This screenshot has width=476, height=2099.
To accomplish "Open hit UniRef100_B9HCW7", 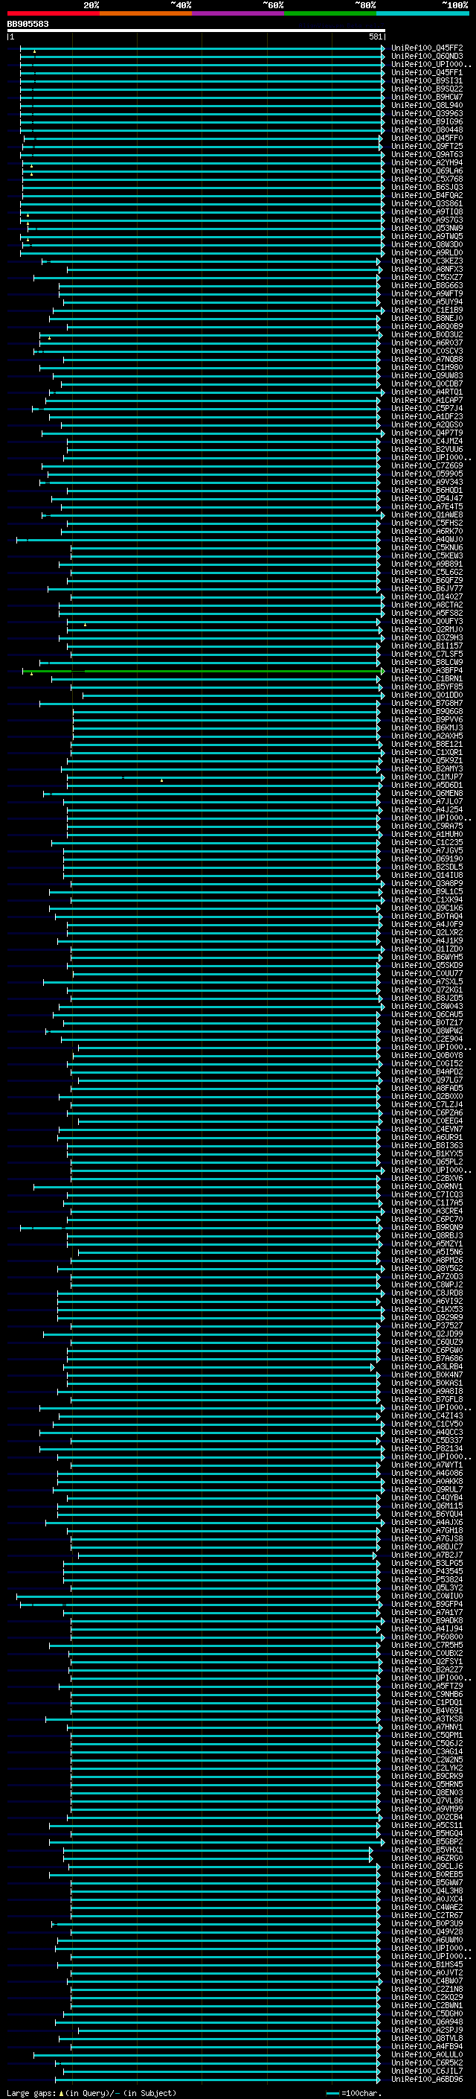I will [427, 97].
